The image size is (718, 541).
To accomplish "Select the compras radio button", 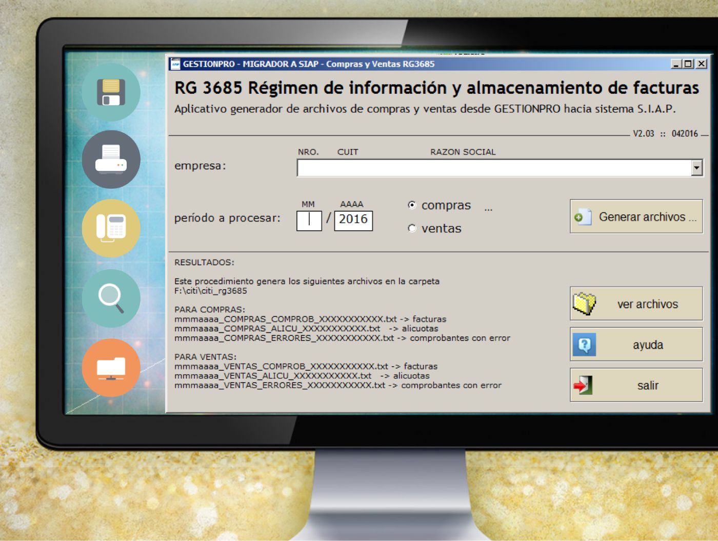I will pyautogui.click(x=411, y=205).
